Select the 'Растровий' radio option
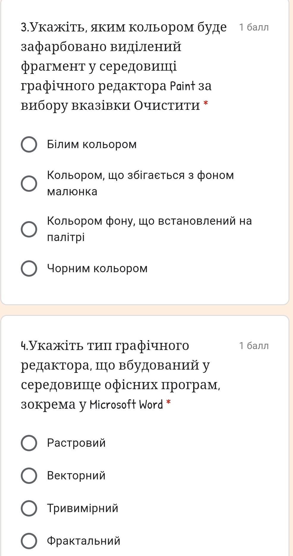The image size is (293, 556). tap(29, 443)
